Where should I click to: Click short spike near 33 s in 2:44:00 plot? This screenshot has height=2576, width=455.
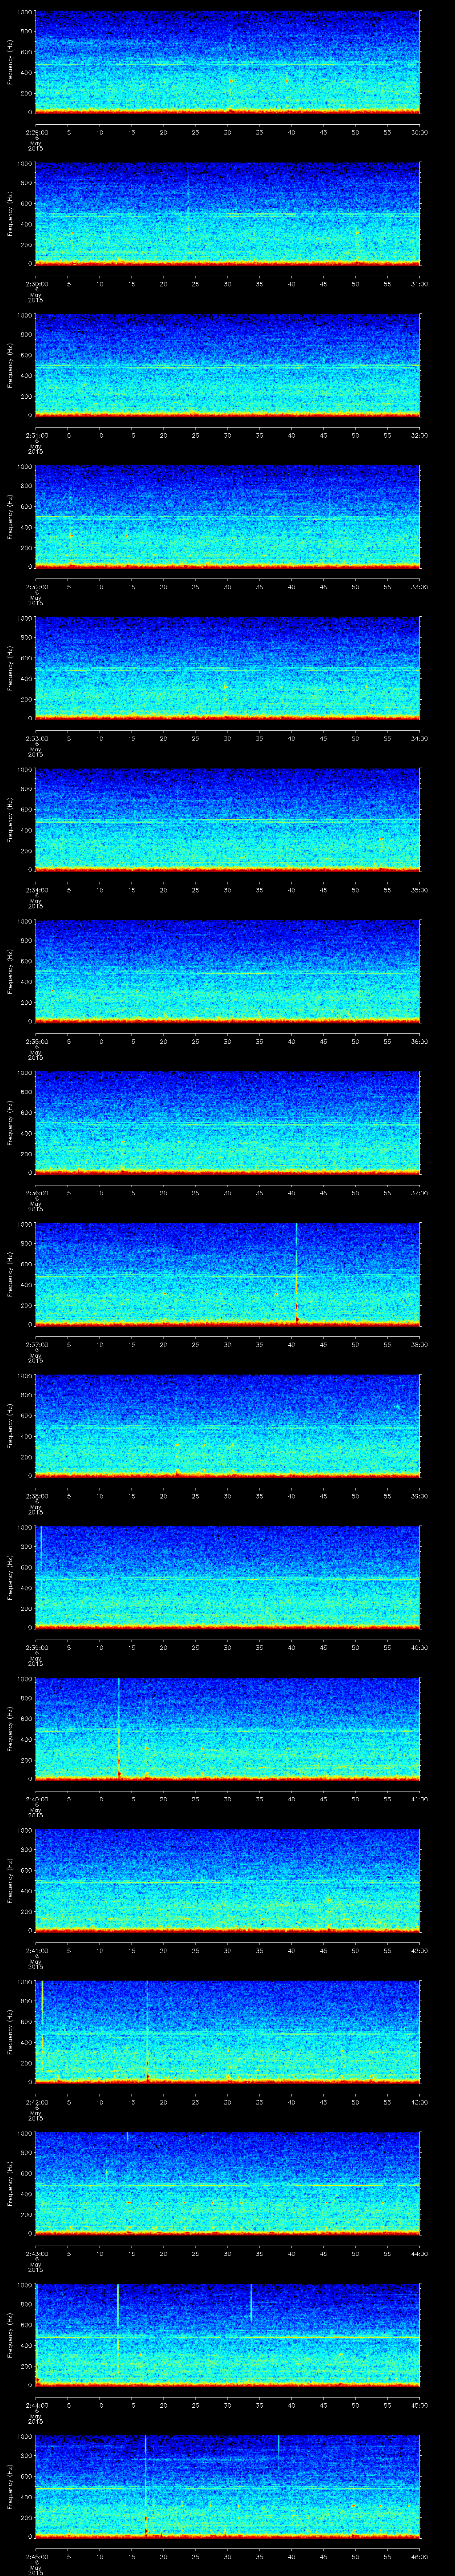251,2303
